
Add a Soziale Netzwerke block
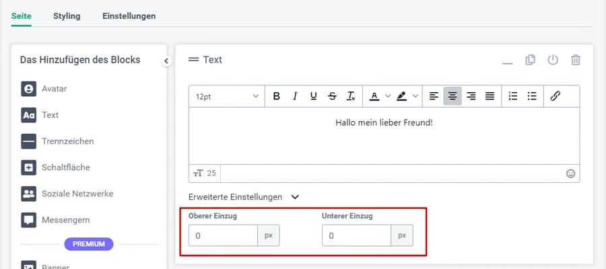pyautogui.click(x=77, y=194)
